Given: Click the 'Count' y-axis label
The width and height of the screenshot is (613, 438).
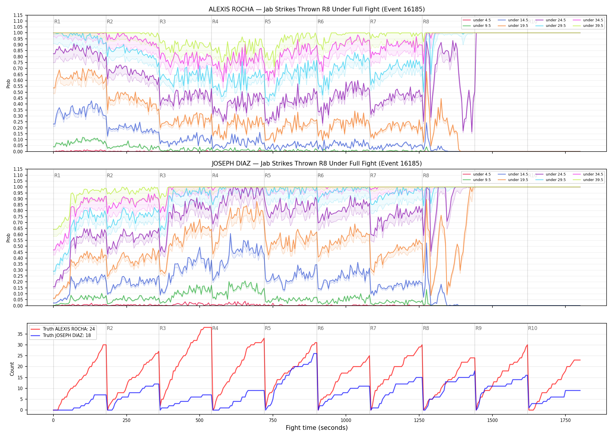Looking at the screenshot, I should [x=12, y=369].
